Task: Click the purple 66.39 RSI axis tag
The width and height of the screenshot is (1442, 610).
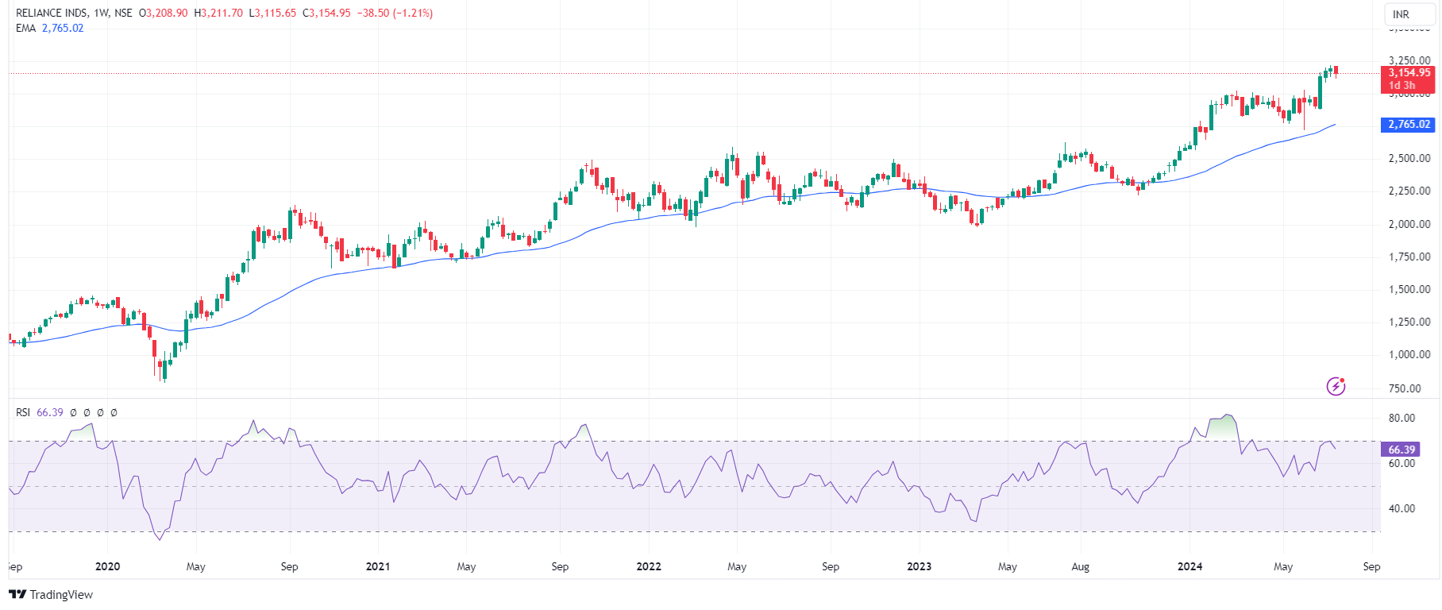Action: [1402, 450]
